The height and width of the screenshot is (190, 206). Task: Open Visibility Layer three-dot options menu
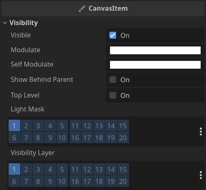pyautogui.click(x=201, y=175)
